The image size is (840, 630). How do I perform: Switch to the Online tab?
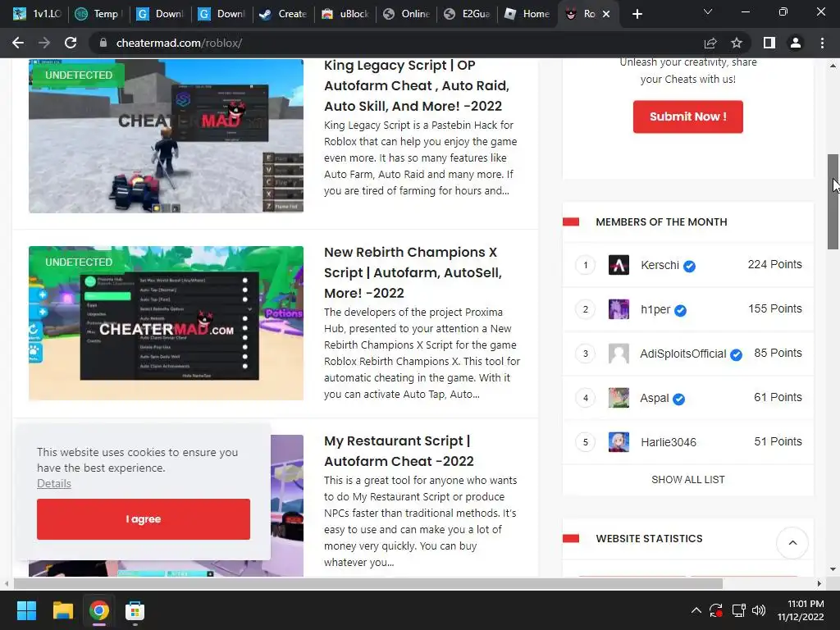406,15
